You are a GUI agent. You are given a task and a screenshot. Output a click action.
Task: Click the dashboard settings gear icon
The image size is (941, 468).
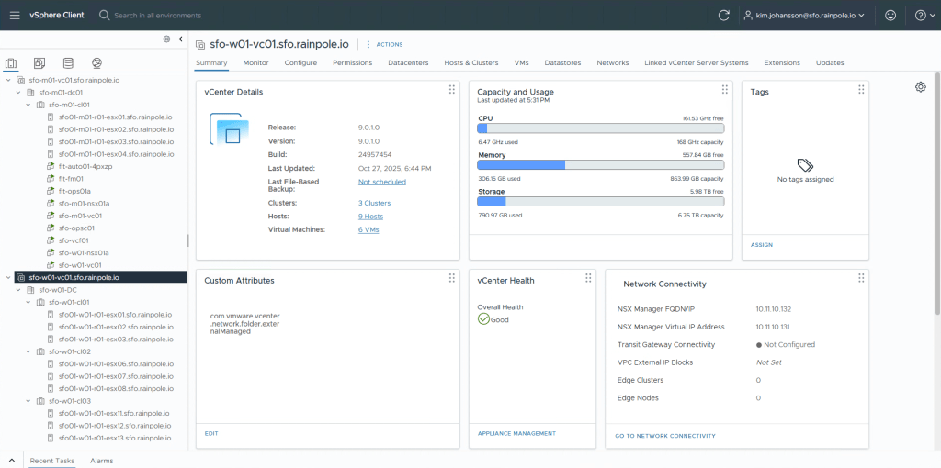point(920,86)
